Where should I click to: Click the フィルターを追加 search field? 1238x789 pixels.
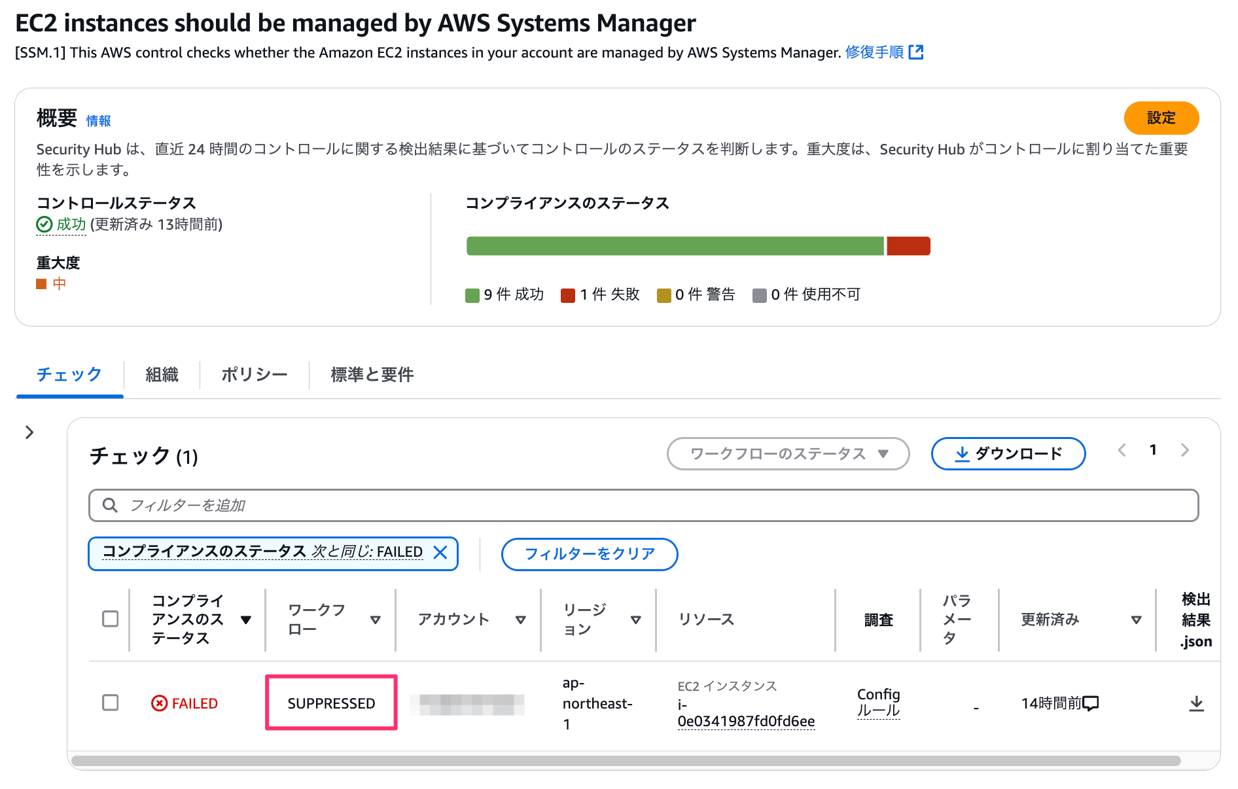[644, 505]
